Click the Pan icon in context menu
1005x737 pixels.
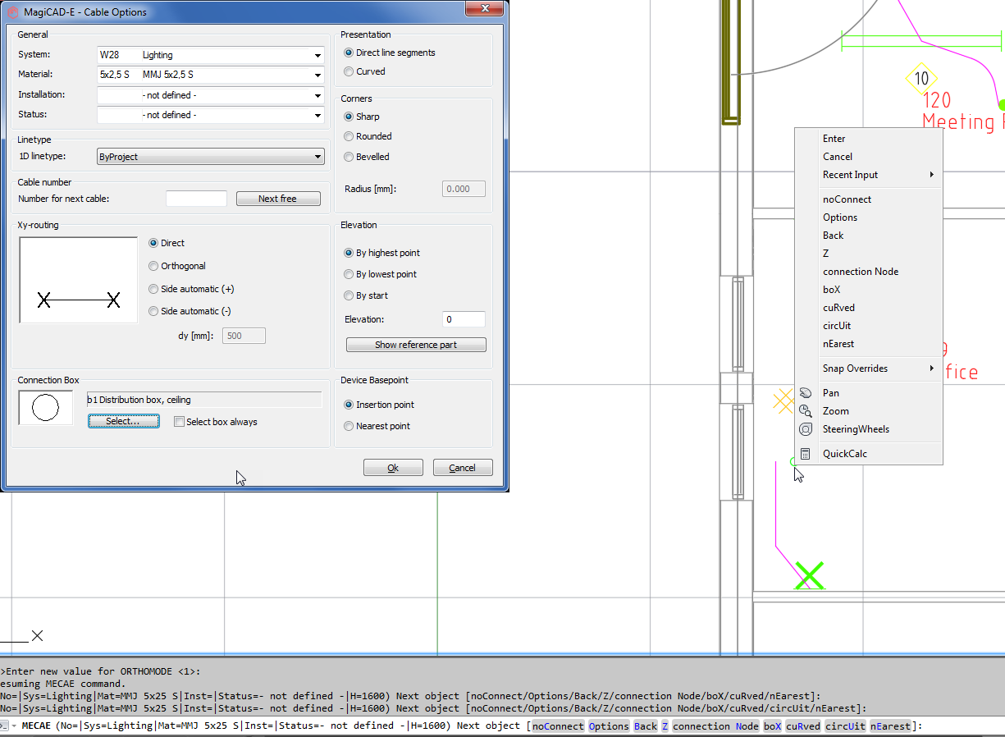pyautogui.click(x=806, y=393)
